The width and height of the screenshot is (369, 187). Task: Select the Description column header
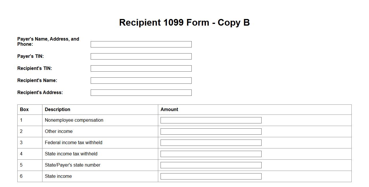tap(57, 110)
